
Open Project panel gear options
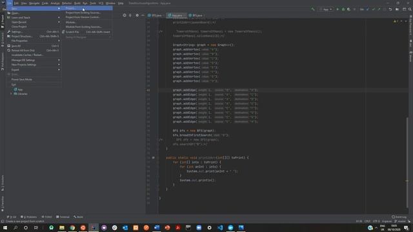137,15
